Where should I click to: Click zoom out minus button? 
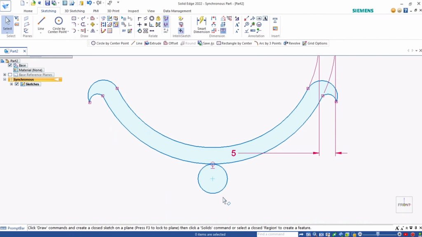click(360, 234)
